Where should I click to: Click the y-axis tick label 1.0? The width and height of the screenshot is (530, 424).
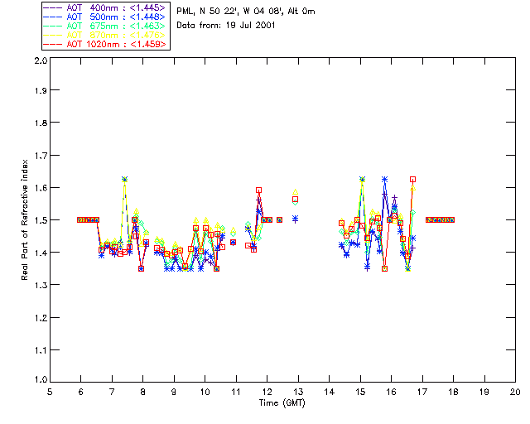tap(41, 379)
